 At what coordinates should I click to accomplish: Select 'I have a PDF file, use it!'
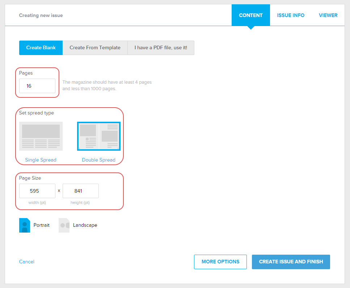(x=161, y=48)
